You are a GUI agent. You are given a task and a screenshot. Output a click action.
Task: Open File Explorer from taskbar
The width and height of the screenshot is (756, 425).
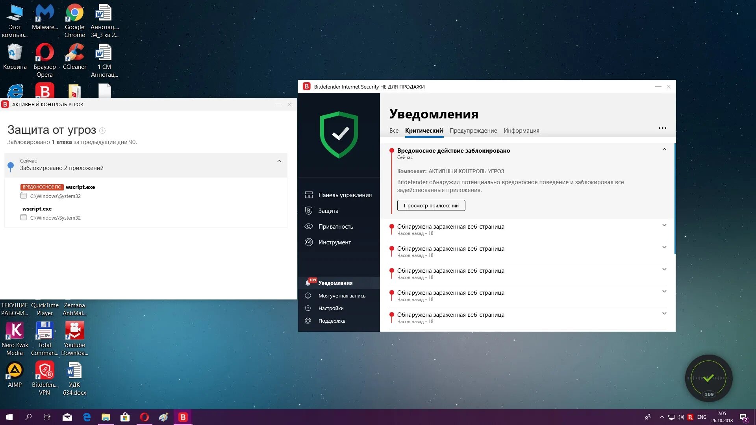coord(106,417)
